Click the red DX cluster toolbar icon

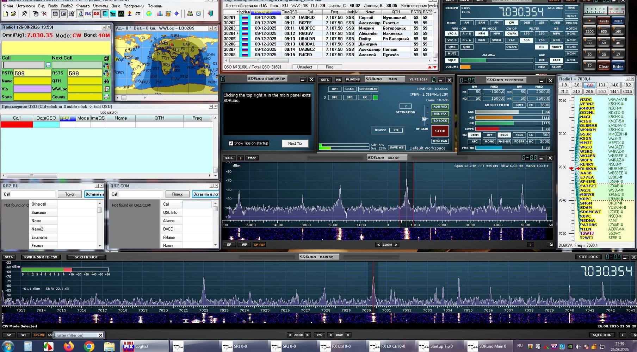point(97,14)
